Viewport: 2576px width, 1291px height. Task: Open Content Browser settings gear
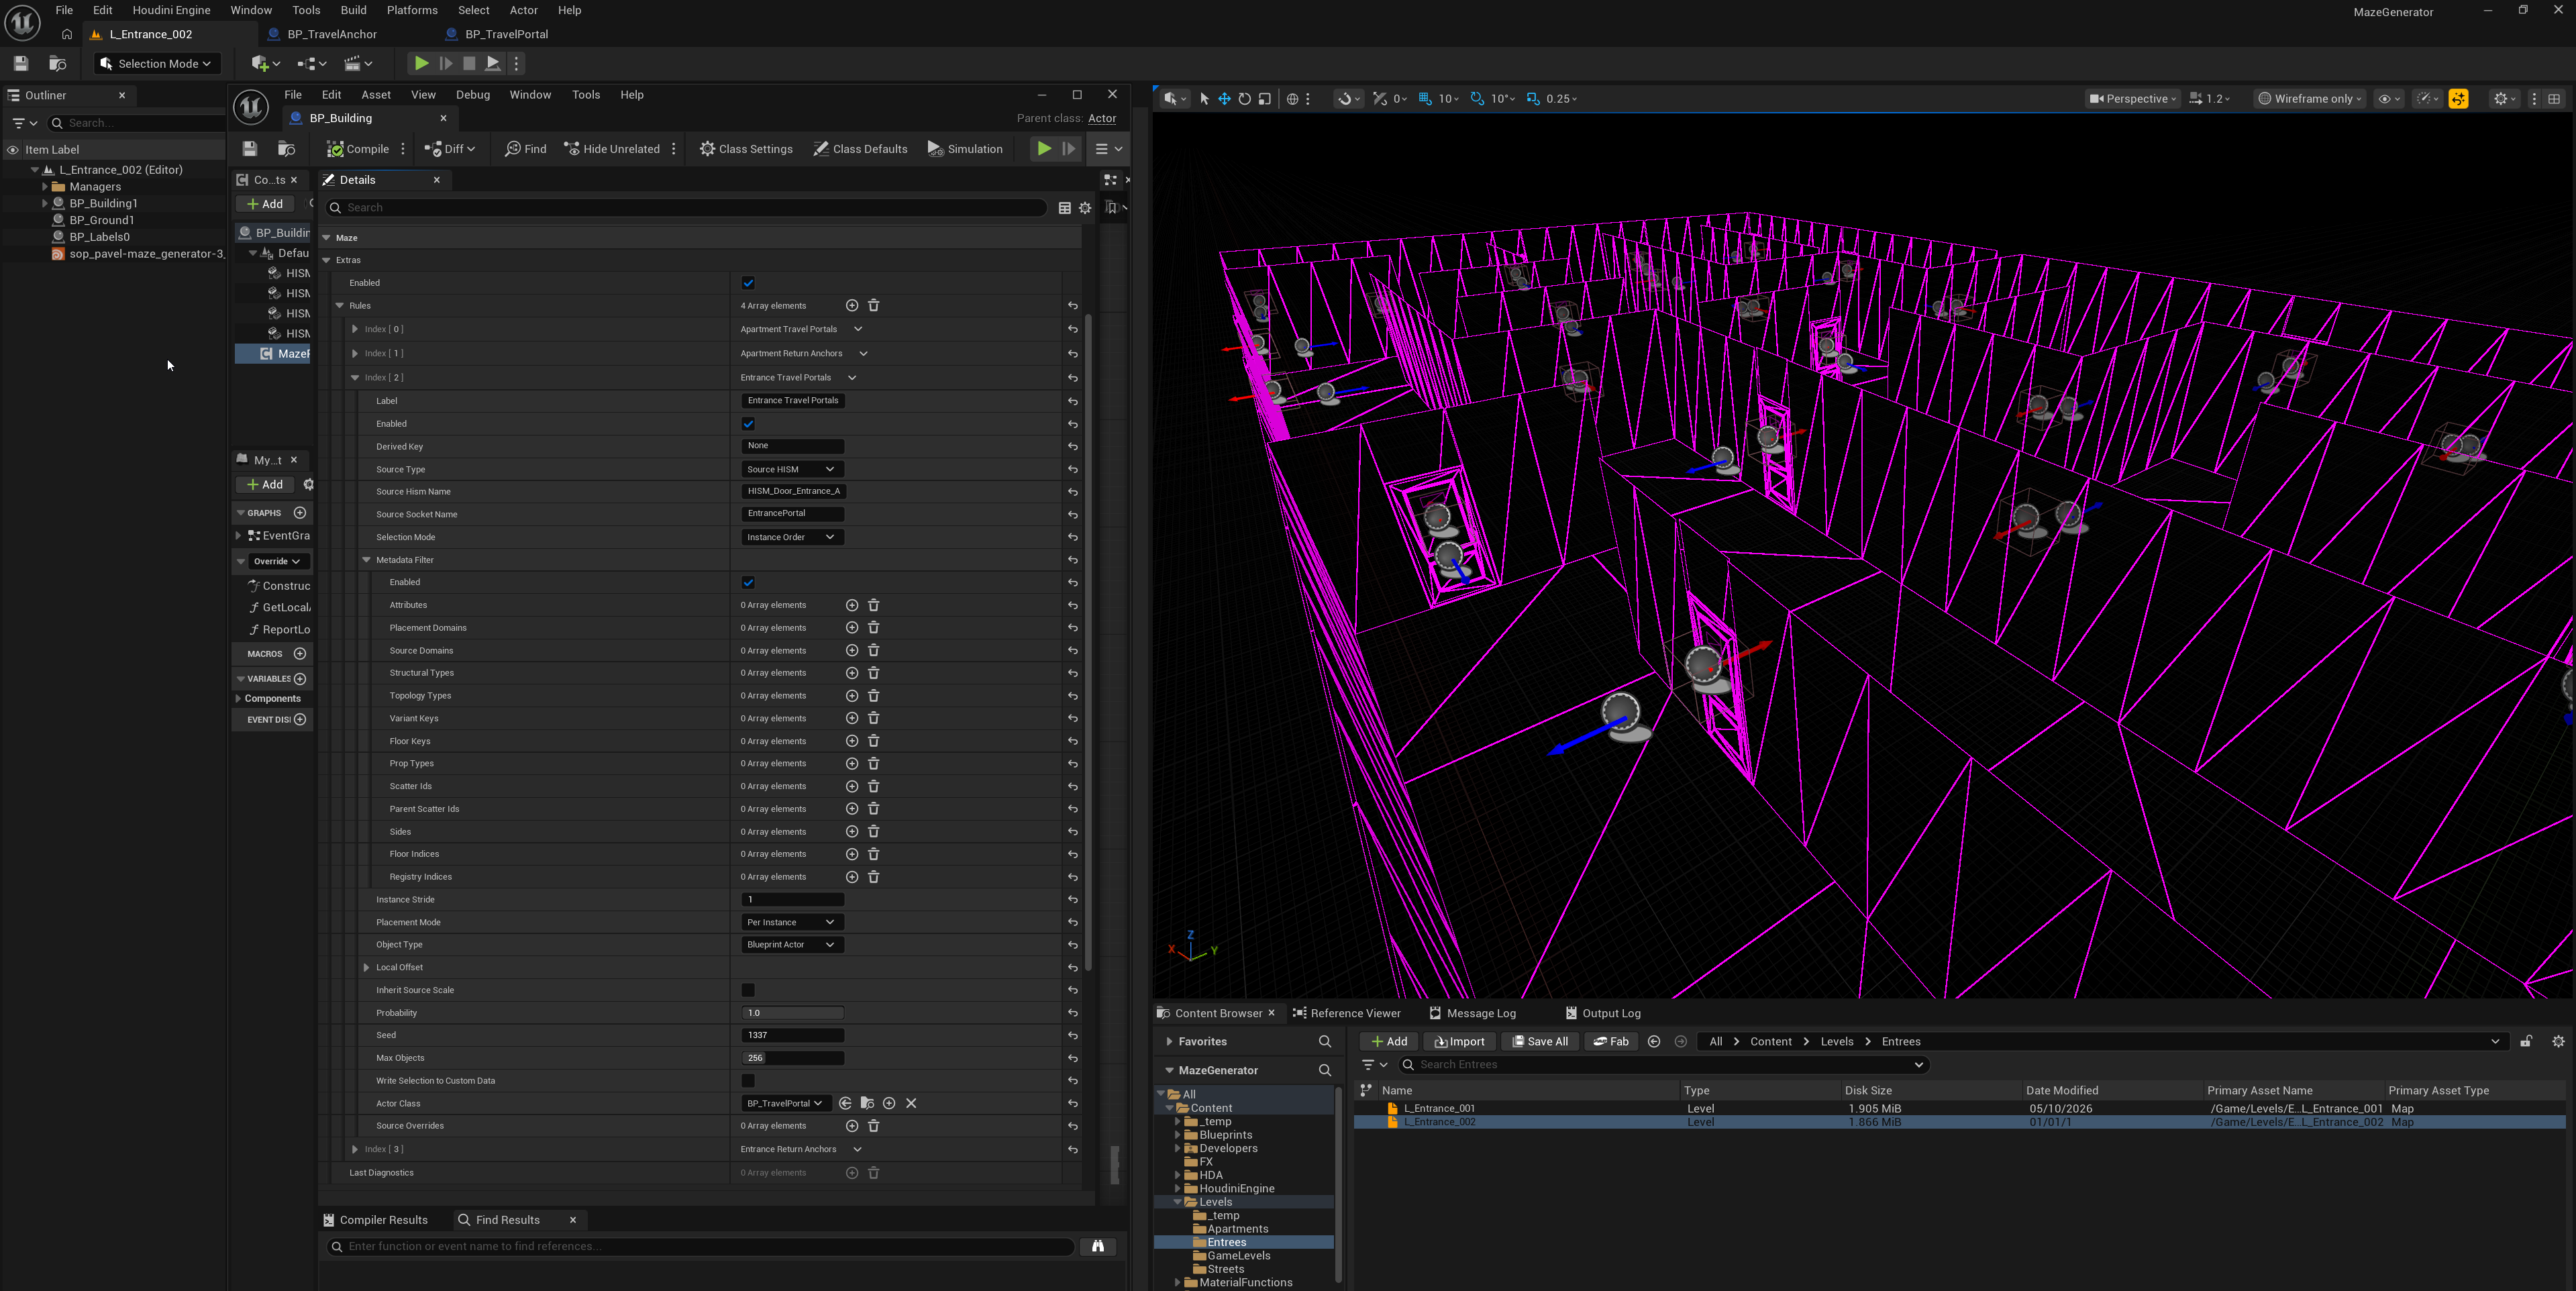click(x=2558, y=1041)
